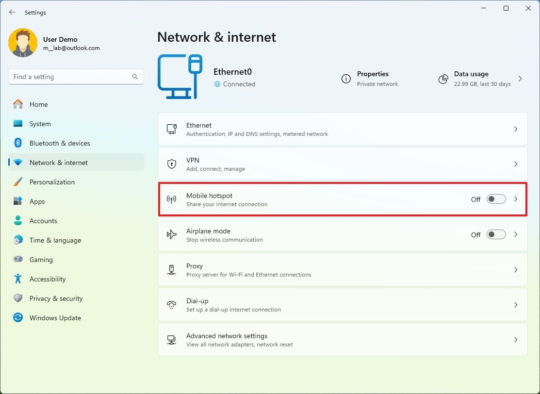Click the User Demo account avatar
540x394 pixels.
click(23, 43)
